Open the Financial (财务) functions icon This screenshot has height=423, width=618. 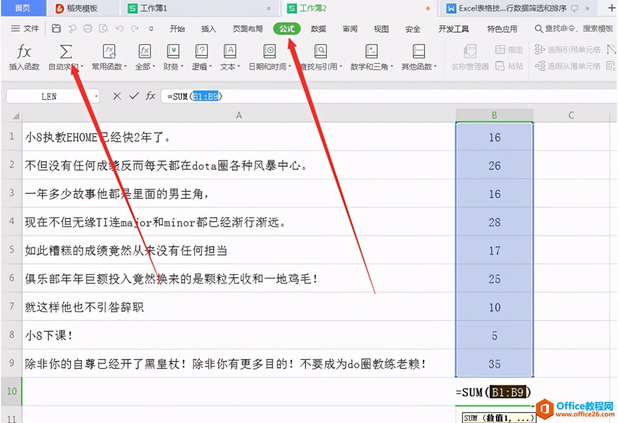[x=173, y=51]
